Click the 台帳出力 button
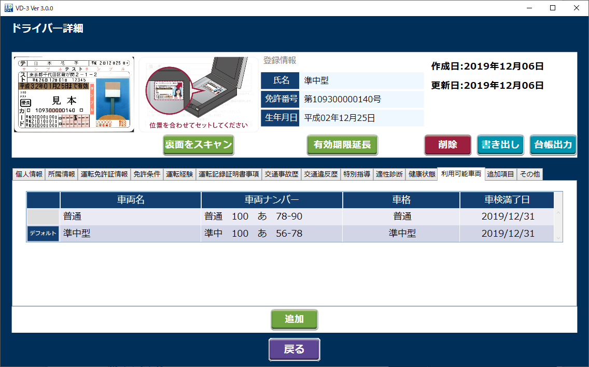589x367 pixels. pyautogui.click(x=553, y=145)
